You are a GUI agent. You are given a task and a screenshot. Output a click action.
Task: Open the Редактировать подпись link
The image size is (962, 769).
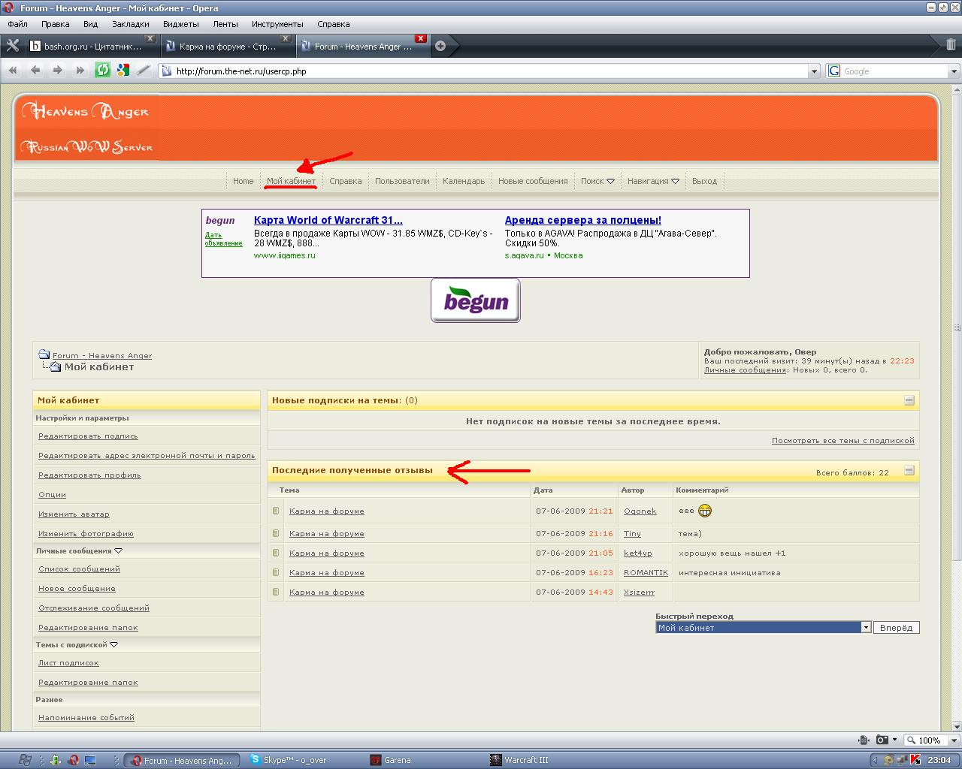coord(88,436)
